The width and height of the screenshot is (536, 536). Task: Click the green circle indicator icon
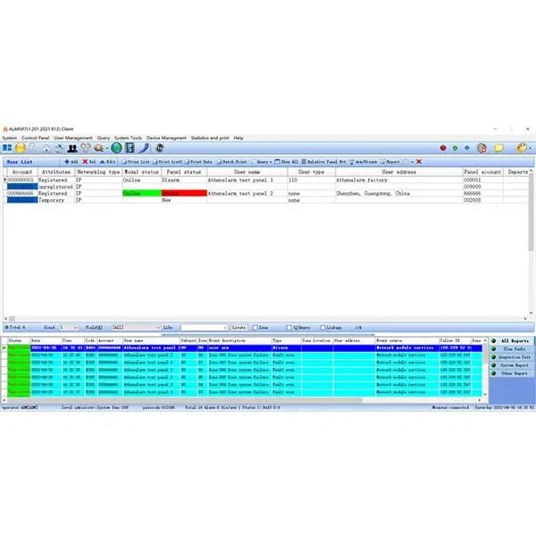point(455,148)
